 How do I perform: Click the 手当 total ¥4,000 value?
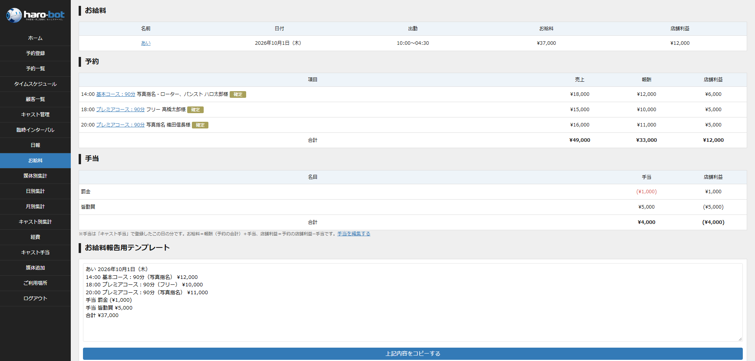(646, 222)
